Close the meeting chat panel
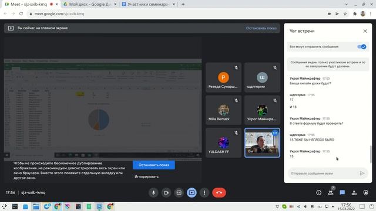376x211 pixels. (x=365, y=31)
